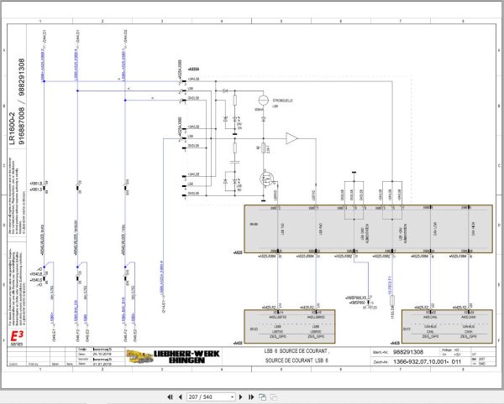This screenshot has height=404, width=504.
Task: Select the =XMSP800 connector label
Action: (x=357, y=303)
